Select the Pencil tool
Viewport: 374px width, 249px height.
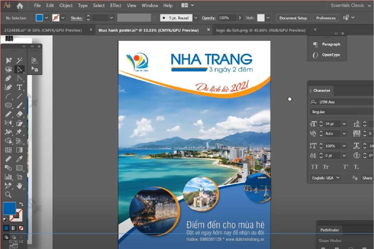(x=8, y=114)
